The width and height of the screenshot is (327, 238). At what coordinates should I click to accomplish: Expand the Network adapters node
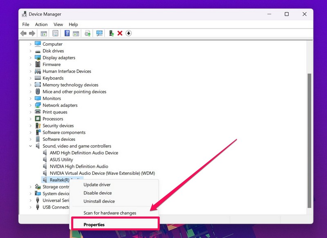[30, 105]
